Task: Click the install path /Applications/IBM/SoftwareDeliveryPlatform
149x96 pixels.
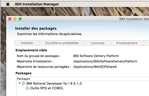Action: [105, 61]
